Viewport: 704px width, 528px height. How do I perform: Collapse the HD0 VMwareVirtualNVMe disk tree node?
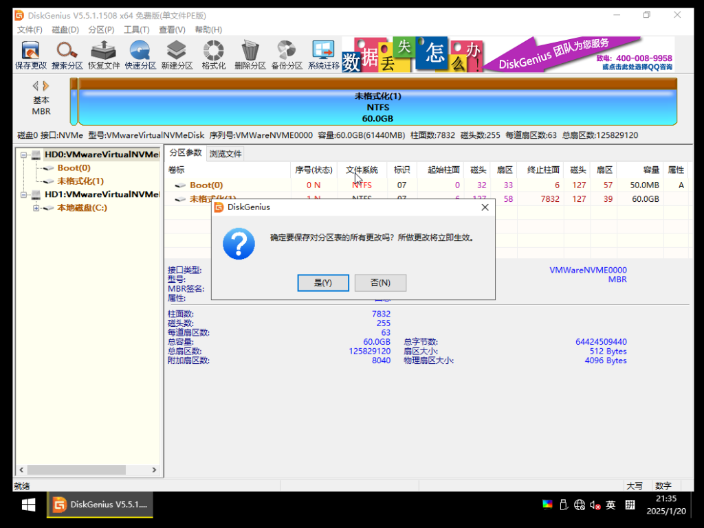[x=23, y=155]
